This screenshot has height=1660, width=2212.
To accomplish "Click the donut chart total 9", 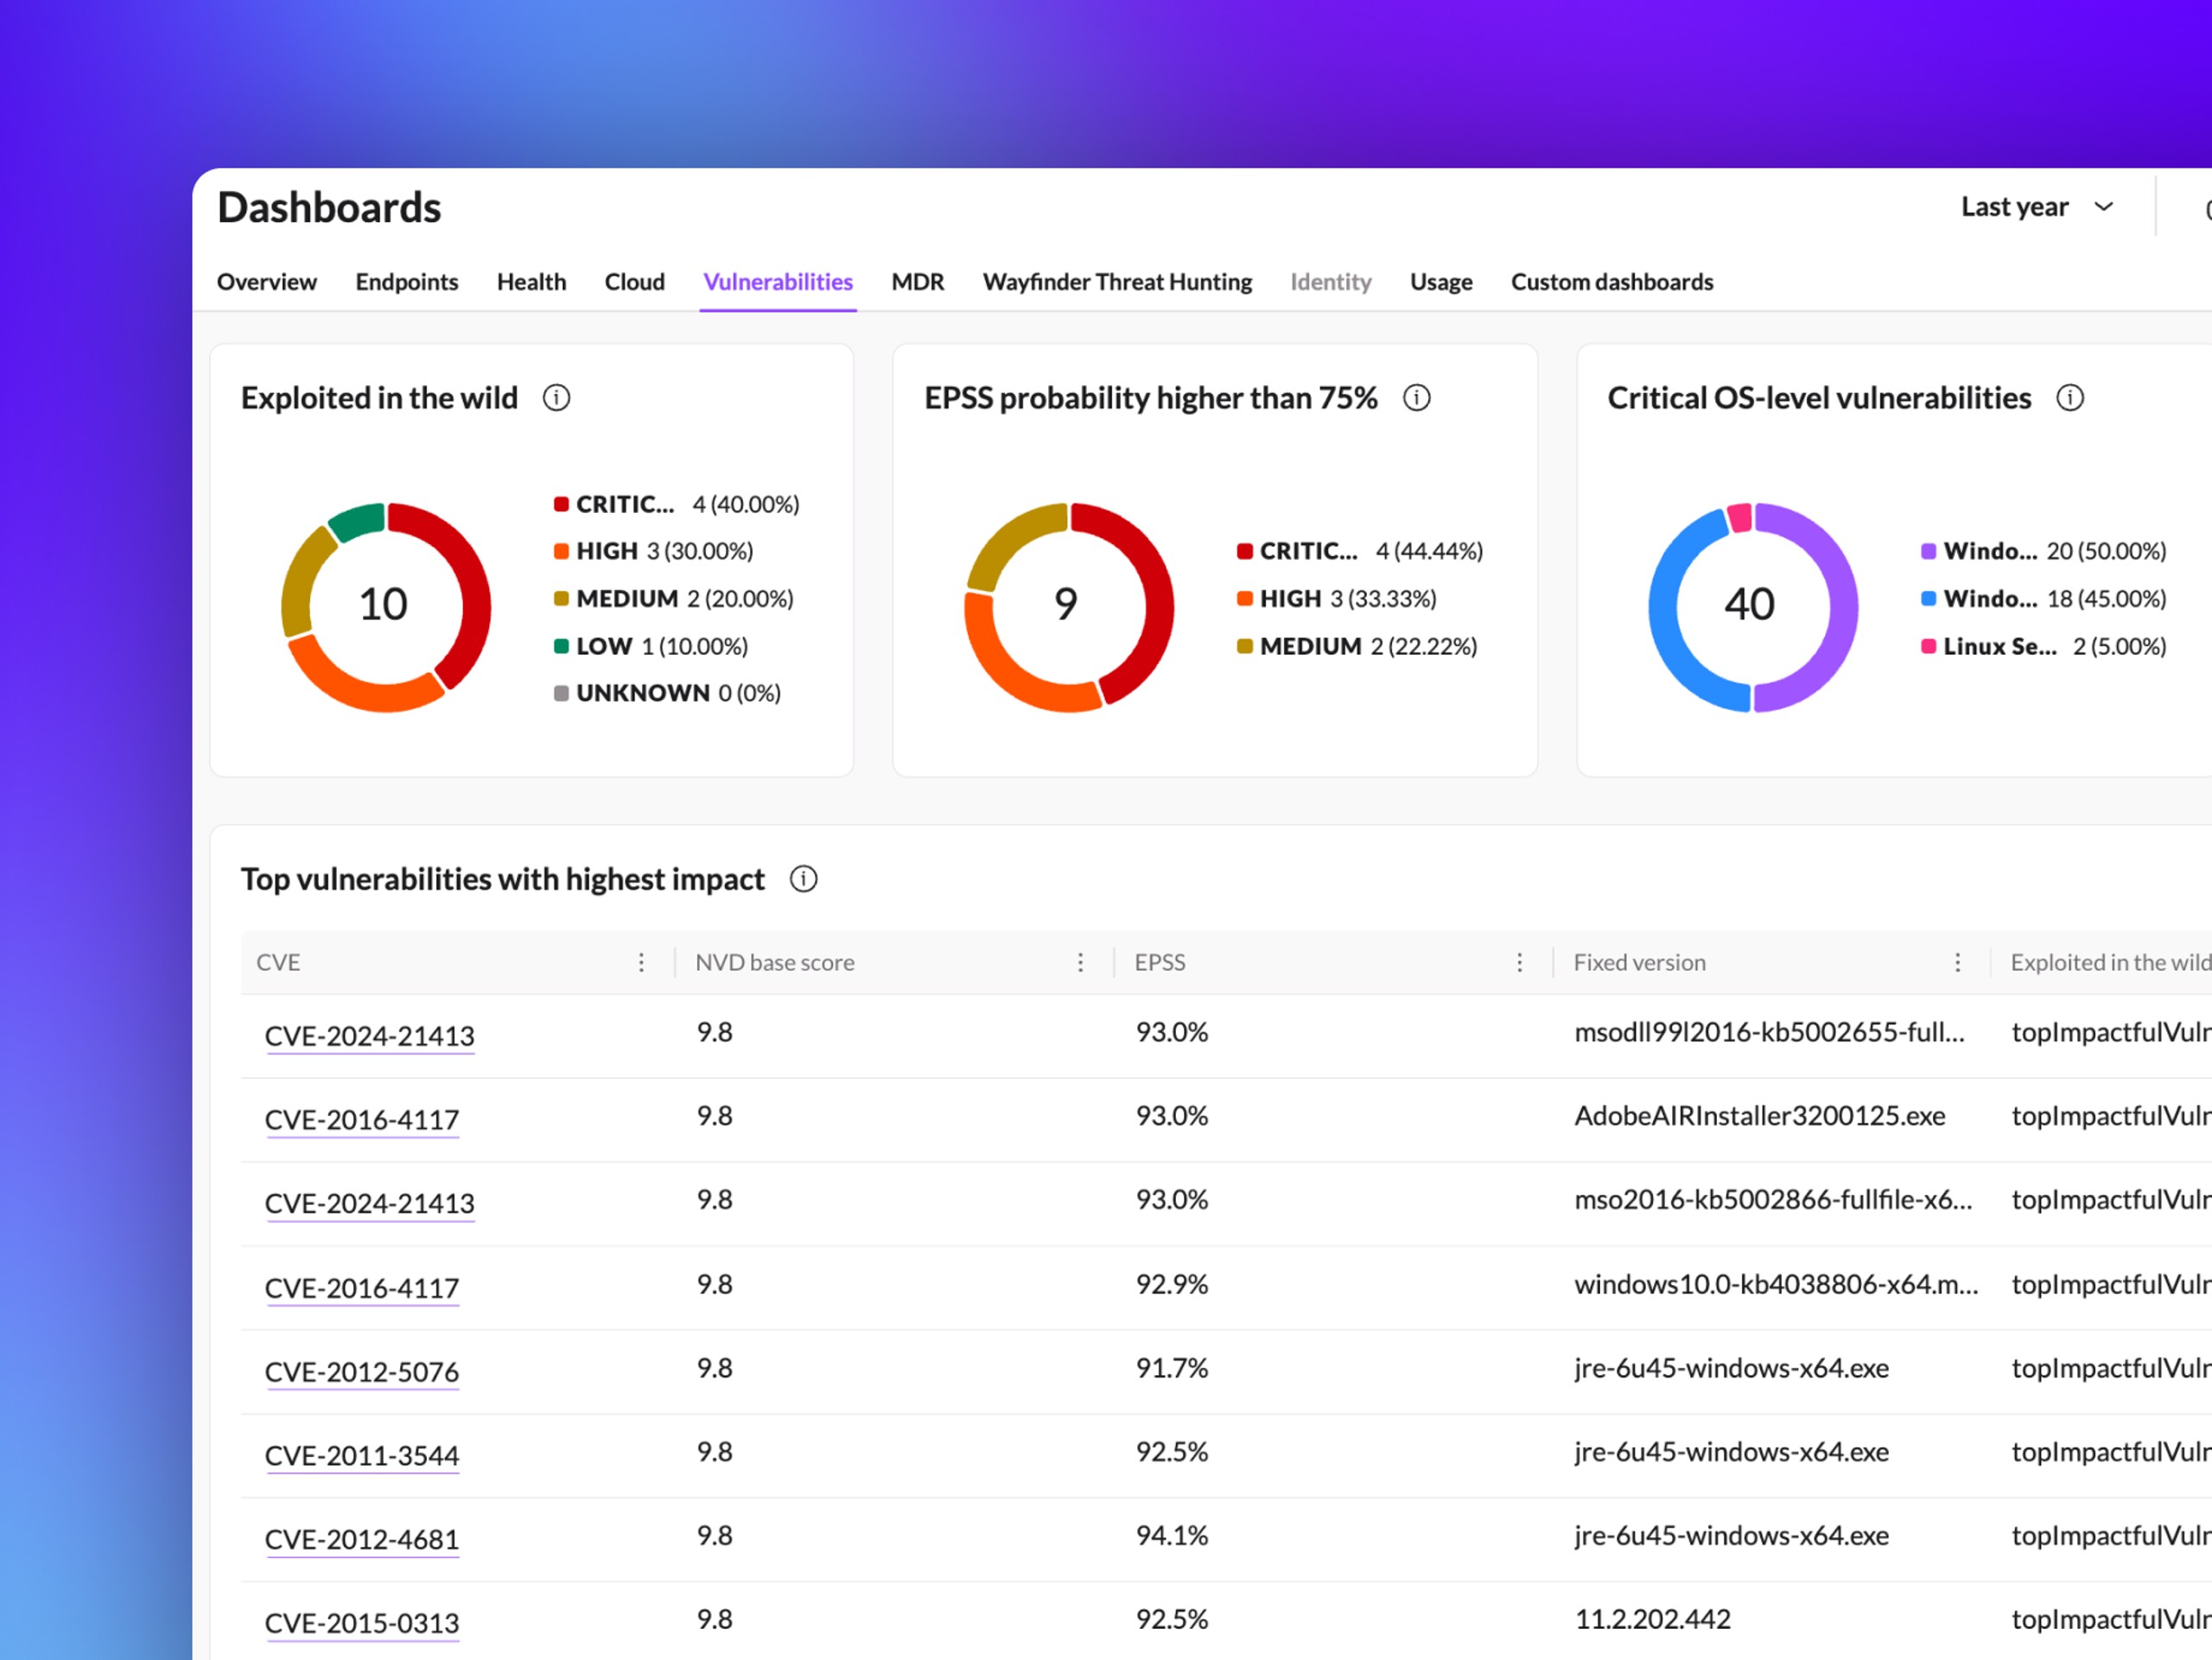I will click(x=1066, y=605).
